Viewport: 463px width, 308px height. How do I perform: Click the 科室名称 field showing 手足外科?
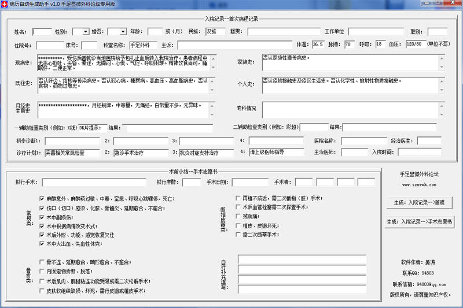(143, 45)
